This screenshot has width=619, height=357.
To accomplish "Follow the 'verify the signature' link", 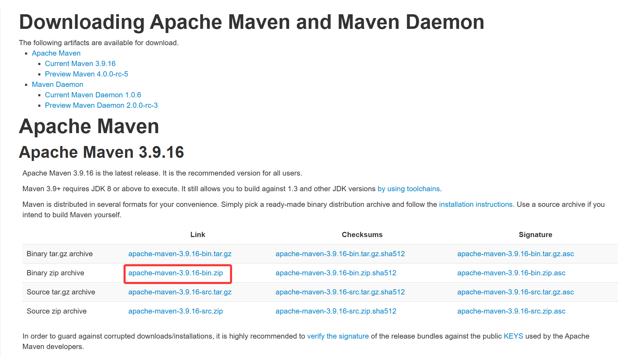I will 338,336.
